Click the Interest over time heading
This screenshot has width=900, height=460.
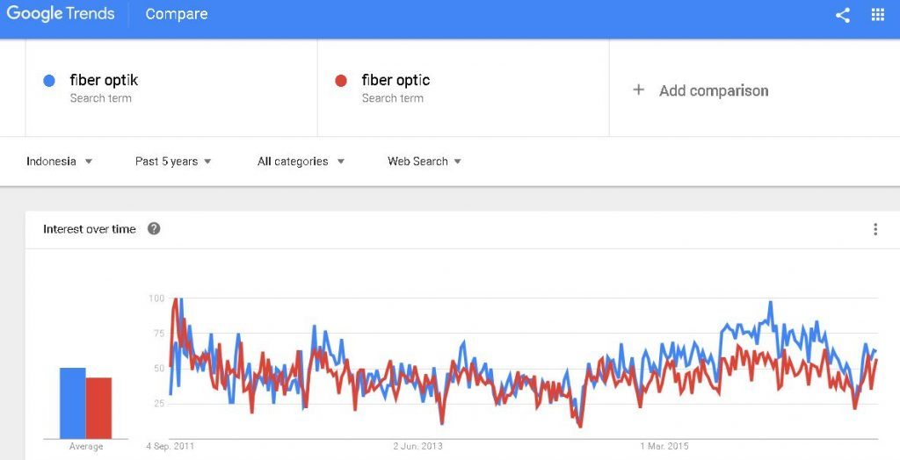click(x=90, y=229)
